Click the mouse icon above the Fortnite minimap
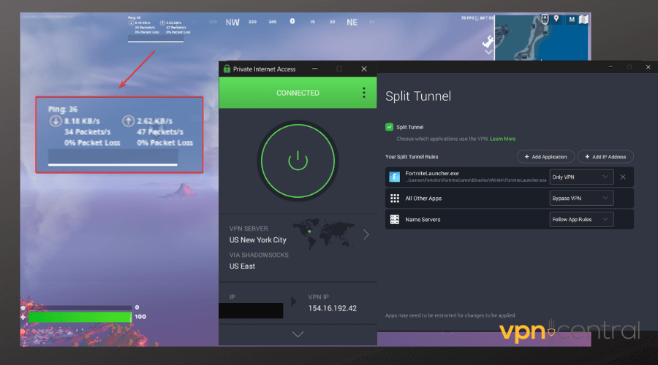The width and height of the screenshot is (658, 365). tap(545, 19)
